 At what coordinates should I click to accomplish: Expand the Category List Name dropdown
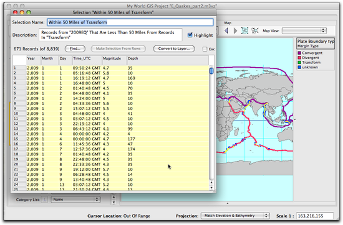(x=75, y=200)
